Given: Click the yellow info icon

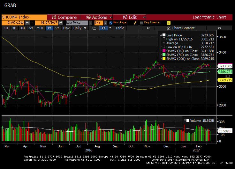Looking at the screenshot, I should pyautogui.click(x=169, y=23).
